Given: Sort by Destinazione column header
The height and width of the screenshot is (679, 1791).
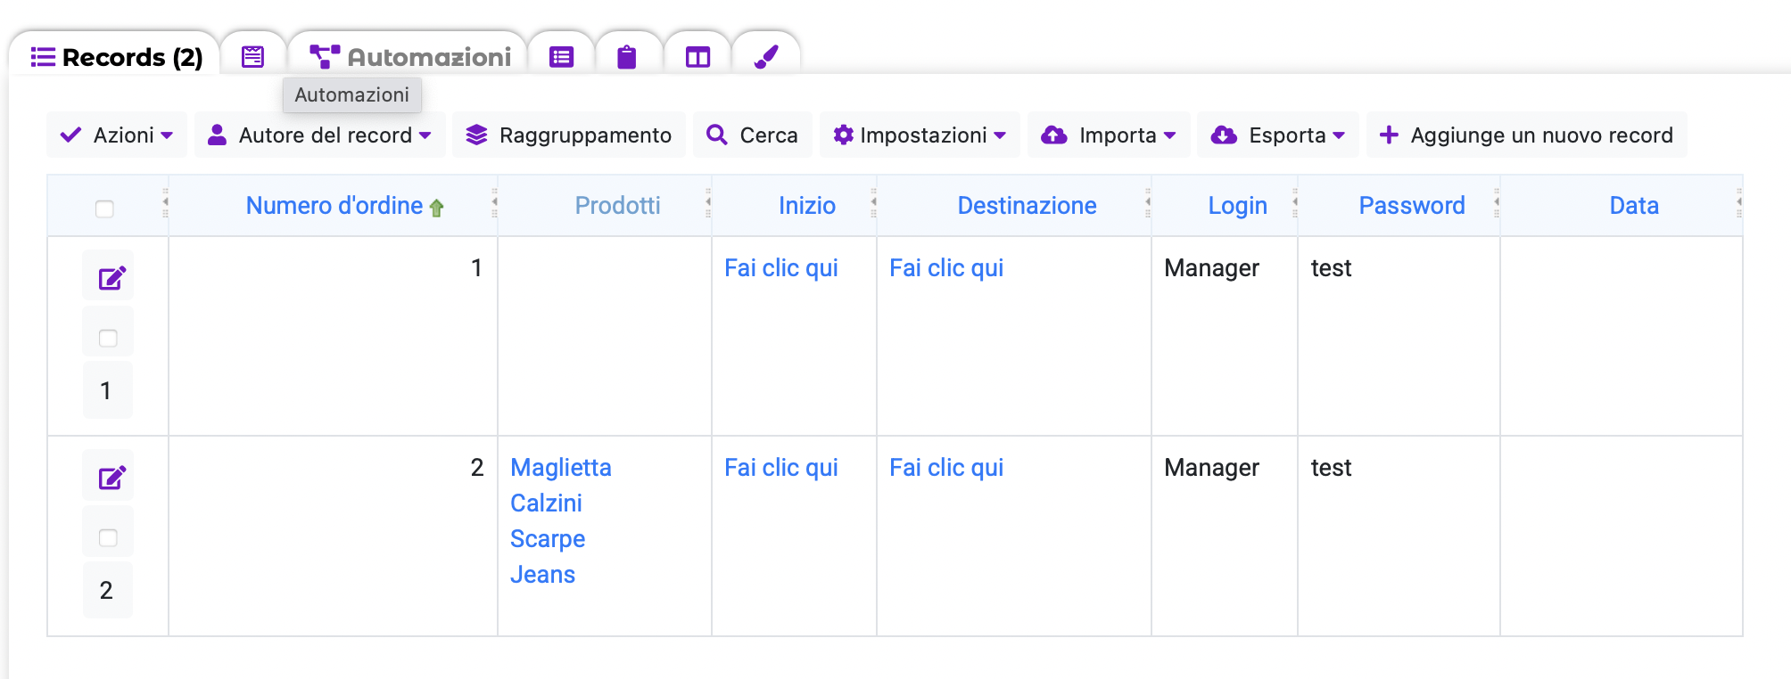Looking at the screenshot, I should pos(1027,206).
